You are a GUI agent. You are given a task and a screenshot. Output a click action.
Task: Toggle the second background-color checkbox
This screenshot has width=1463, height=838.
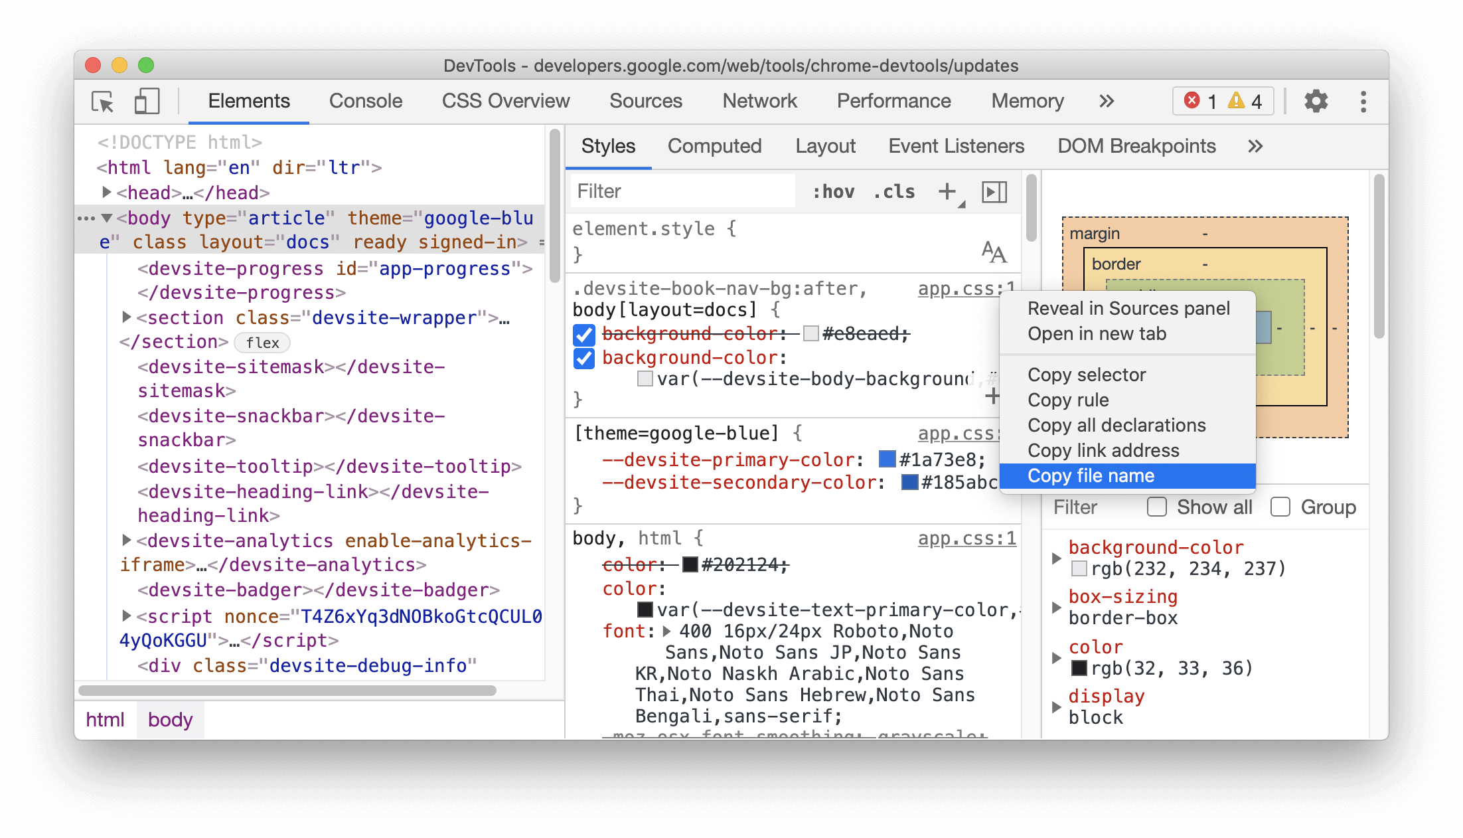point(583,358)
